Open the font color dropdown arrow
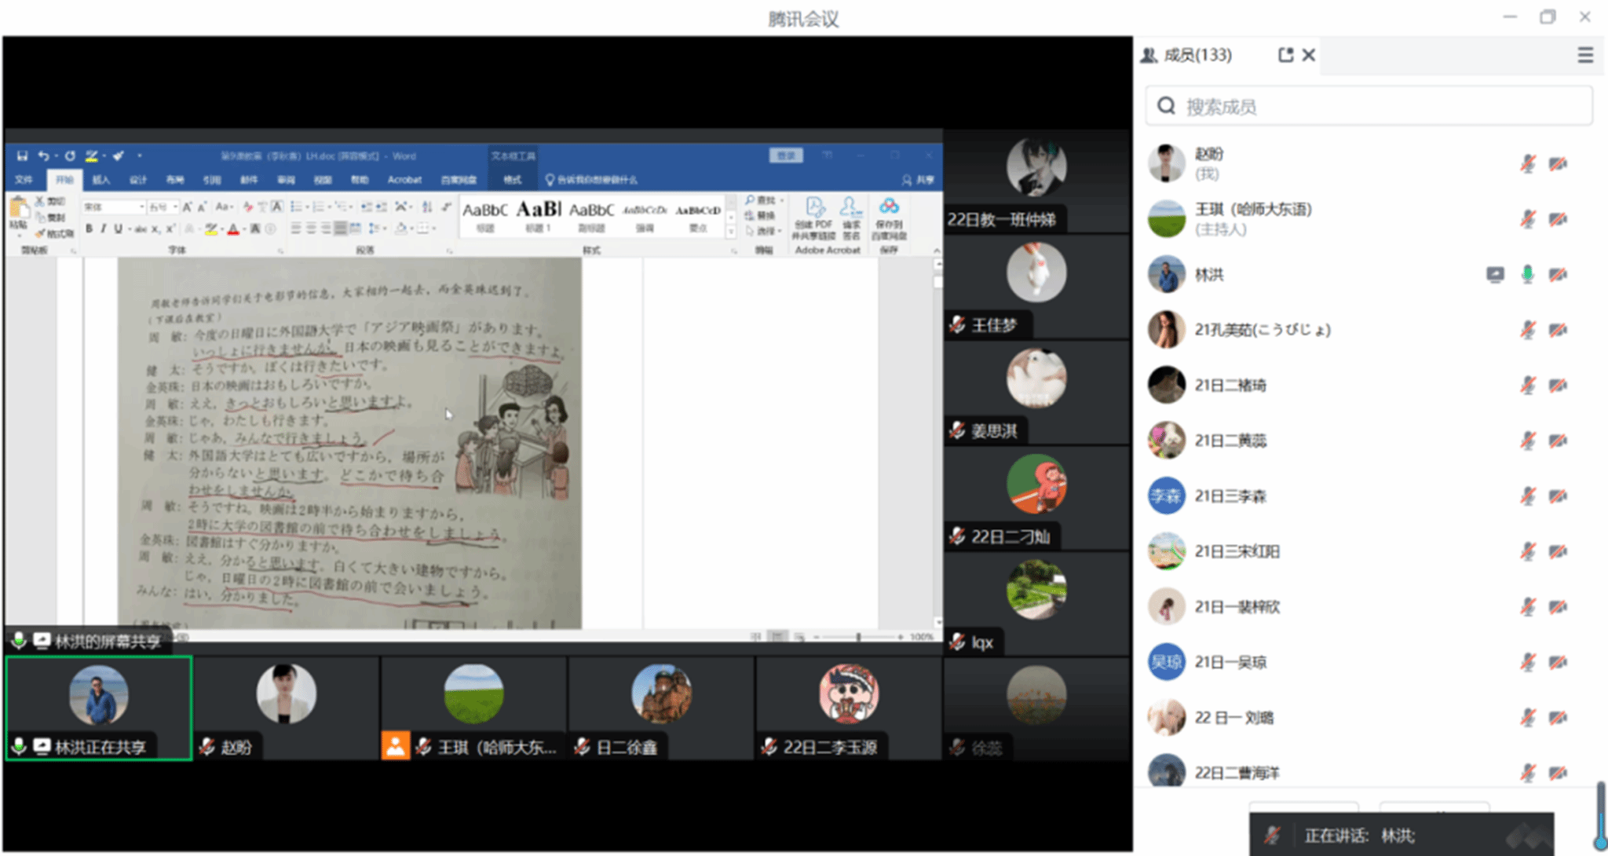This screenshot has width=1608, height=856. click(244, 229)
